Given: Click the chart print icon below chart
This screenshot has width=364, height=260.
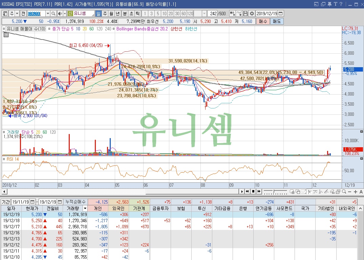Looking at the screenshot, I should pos(332,192).
